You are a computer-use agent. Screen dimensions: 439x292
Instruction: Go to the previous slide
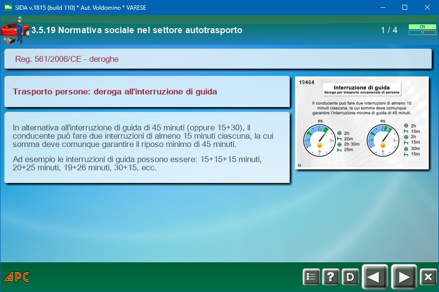click(x=374, y=277)
